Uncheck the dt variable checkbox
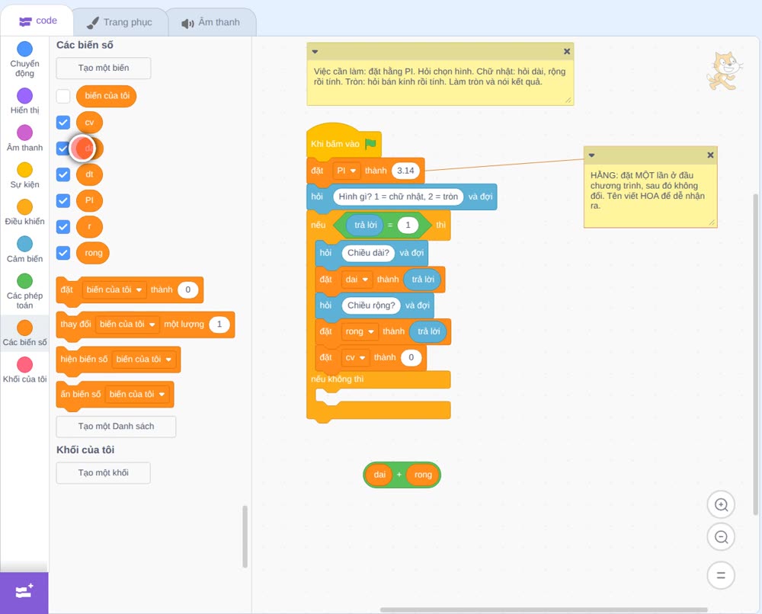Screen dimensions: 762x614 [63, 174]
